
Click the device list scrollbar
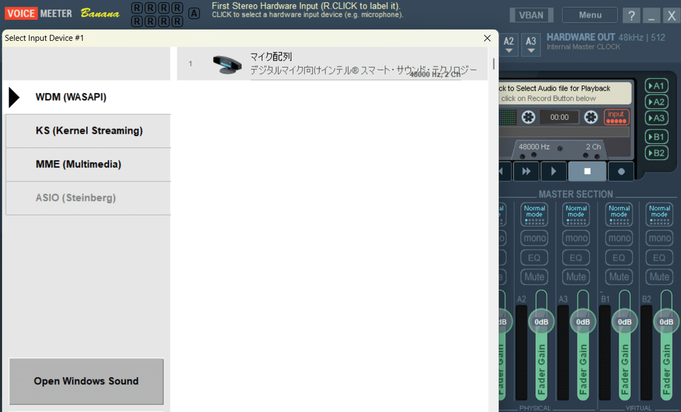pos(494,63)
